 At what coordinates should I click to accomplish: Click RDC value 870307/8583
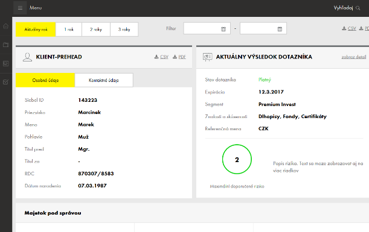point(96,174)
